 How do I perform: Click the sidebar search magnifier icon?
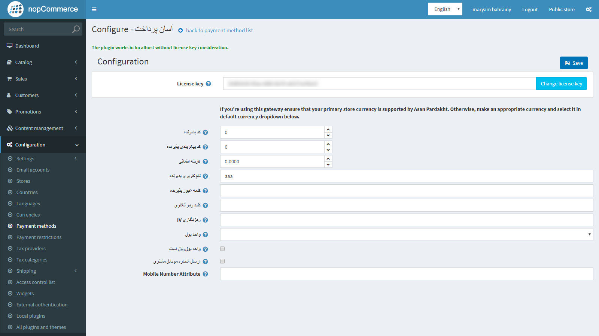pos(76,29)
